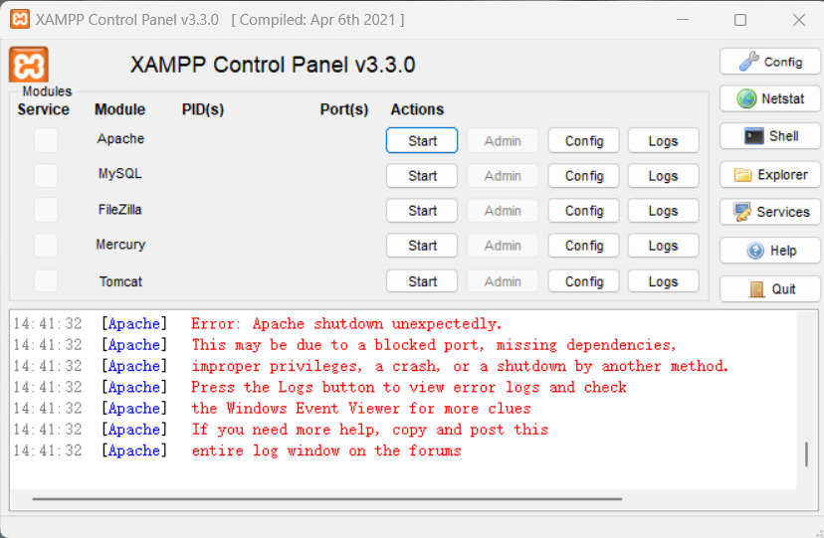Start the MySQL module
Viewport: 824px width, 538px height.
422,176
